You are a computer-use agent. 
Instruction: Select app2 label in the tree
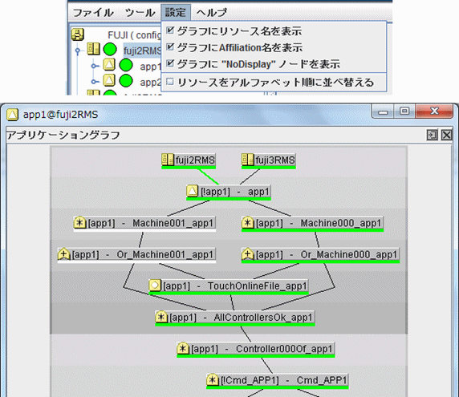pyautogui.click(x=151, y=83)
